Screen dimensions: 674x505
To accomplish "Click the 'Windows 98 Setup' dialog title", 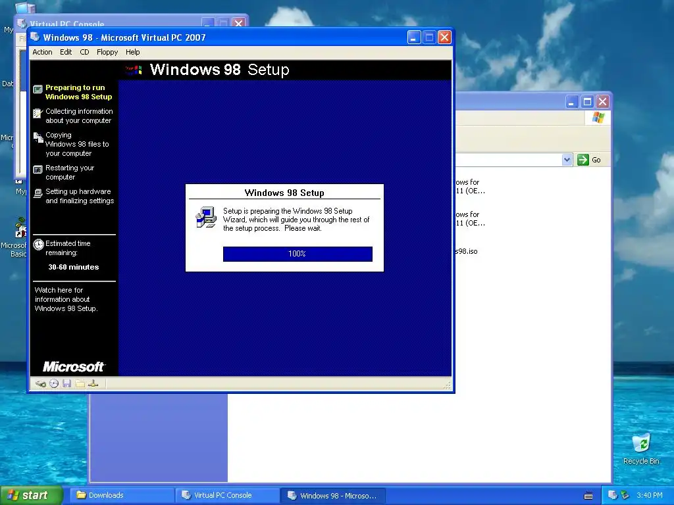I will 284,193.
